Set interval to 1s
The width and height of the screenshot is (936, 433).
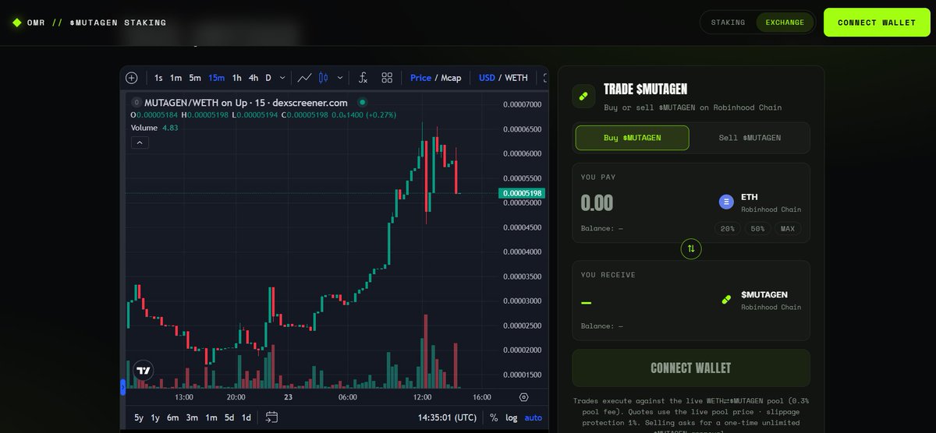[158, 78]
